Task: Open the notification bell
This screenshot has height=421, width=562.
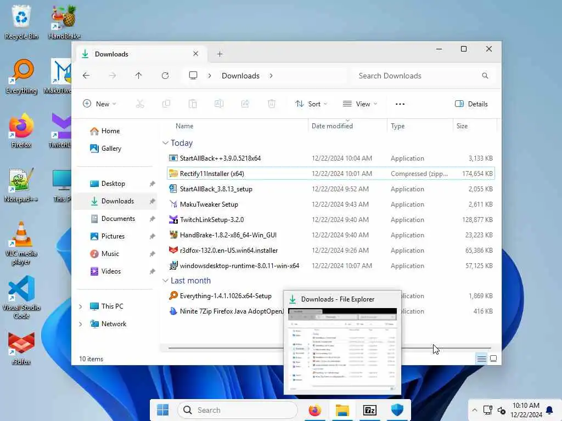Action: 549,410
